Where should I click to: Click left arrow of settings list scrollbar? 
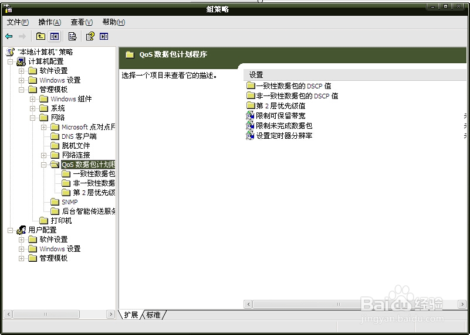tap(248, 305)
